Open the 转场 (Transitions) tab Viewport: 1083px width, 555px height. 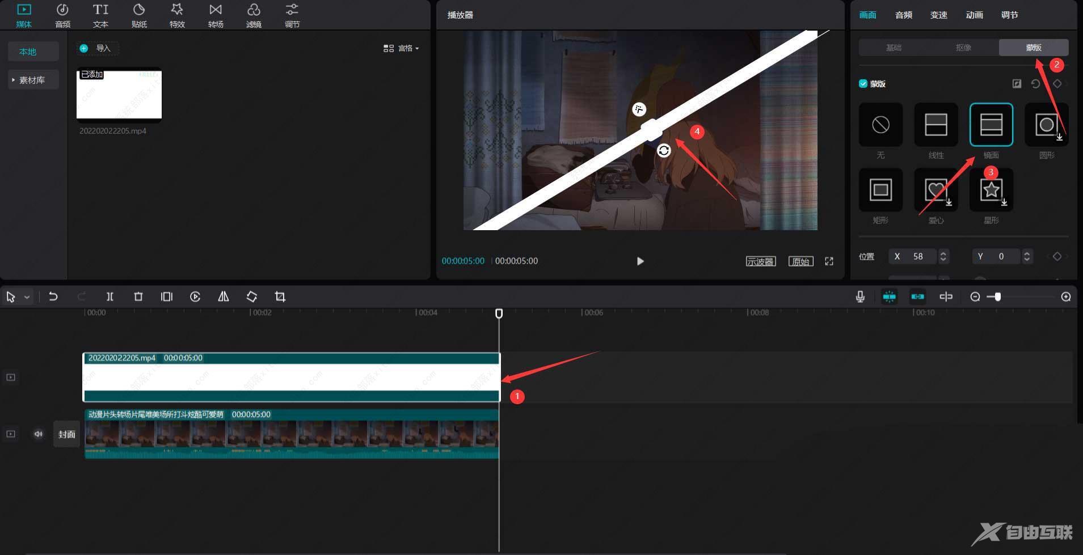point(216,15)
